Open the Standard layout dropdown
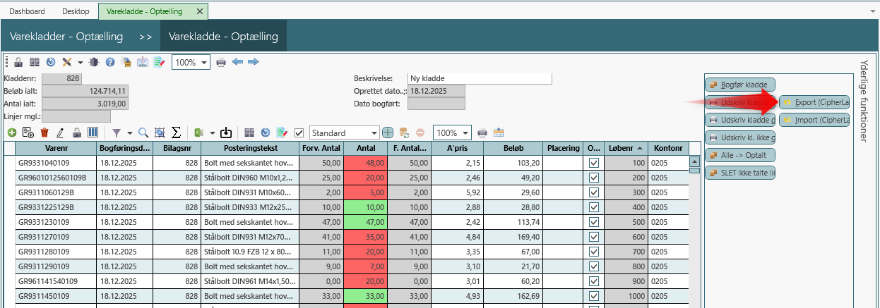Viewport: 880px width, 308px height. pyautogui.click(x=374, y=133)
